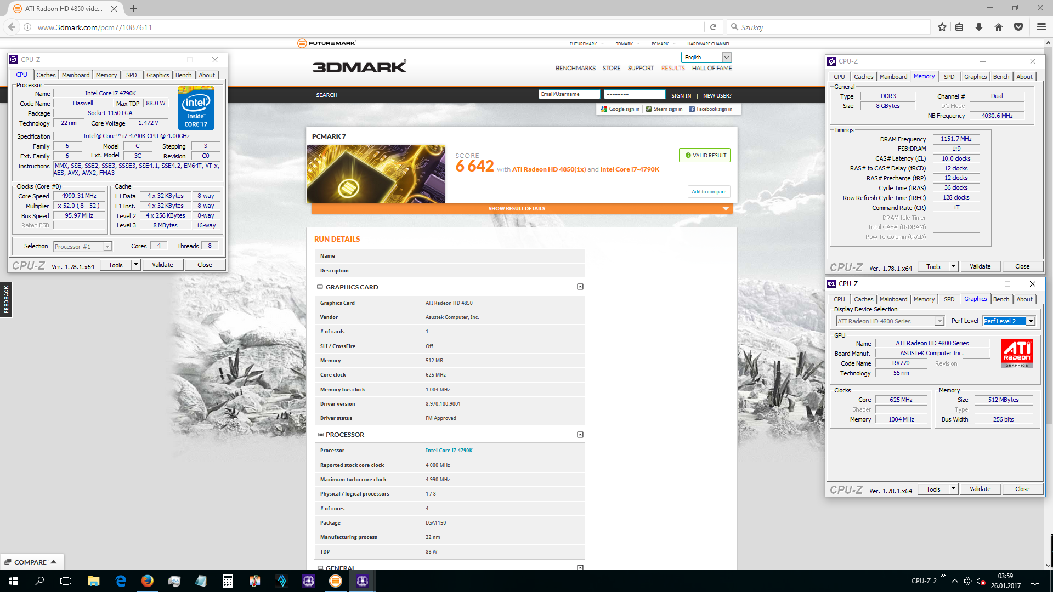Switch to Mainboard tab in left CPU-Z window
1053x592 pixels.
point(76,75)
